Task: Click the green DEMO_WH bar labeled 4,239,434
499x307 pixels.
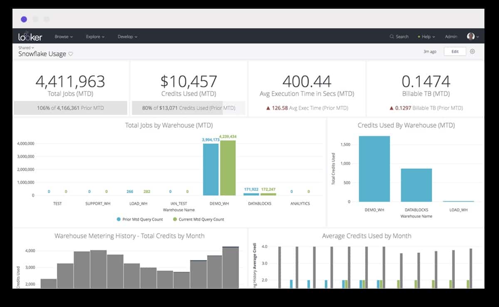Action: click(228, 168)
